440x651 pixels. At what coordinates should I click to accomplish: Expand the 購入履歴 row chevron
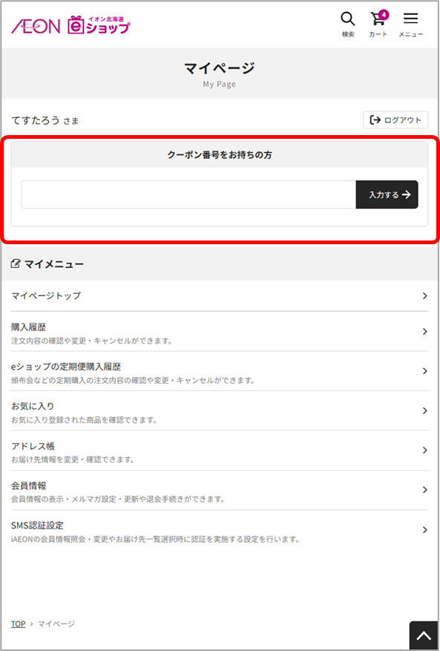pyautogui.click(x=424, y=331)
